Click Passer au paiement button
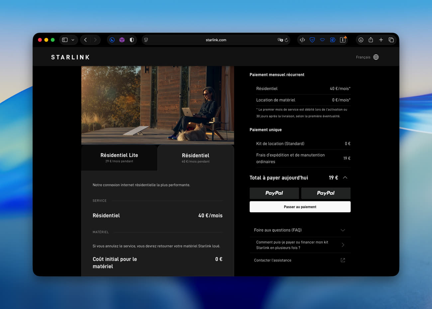Image resolution: width=432 pixels, height=309 pixels. click(300, 207)
